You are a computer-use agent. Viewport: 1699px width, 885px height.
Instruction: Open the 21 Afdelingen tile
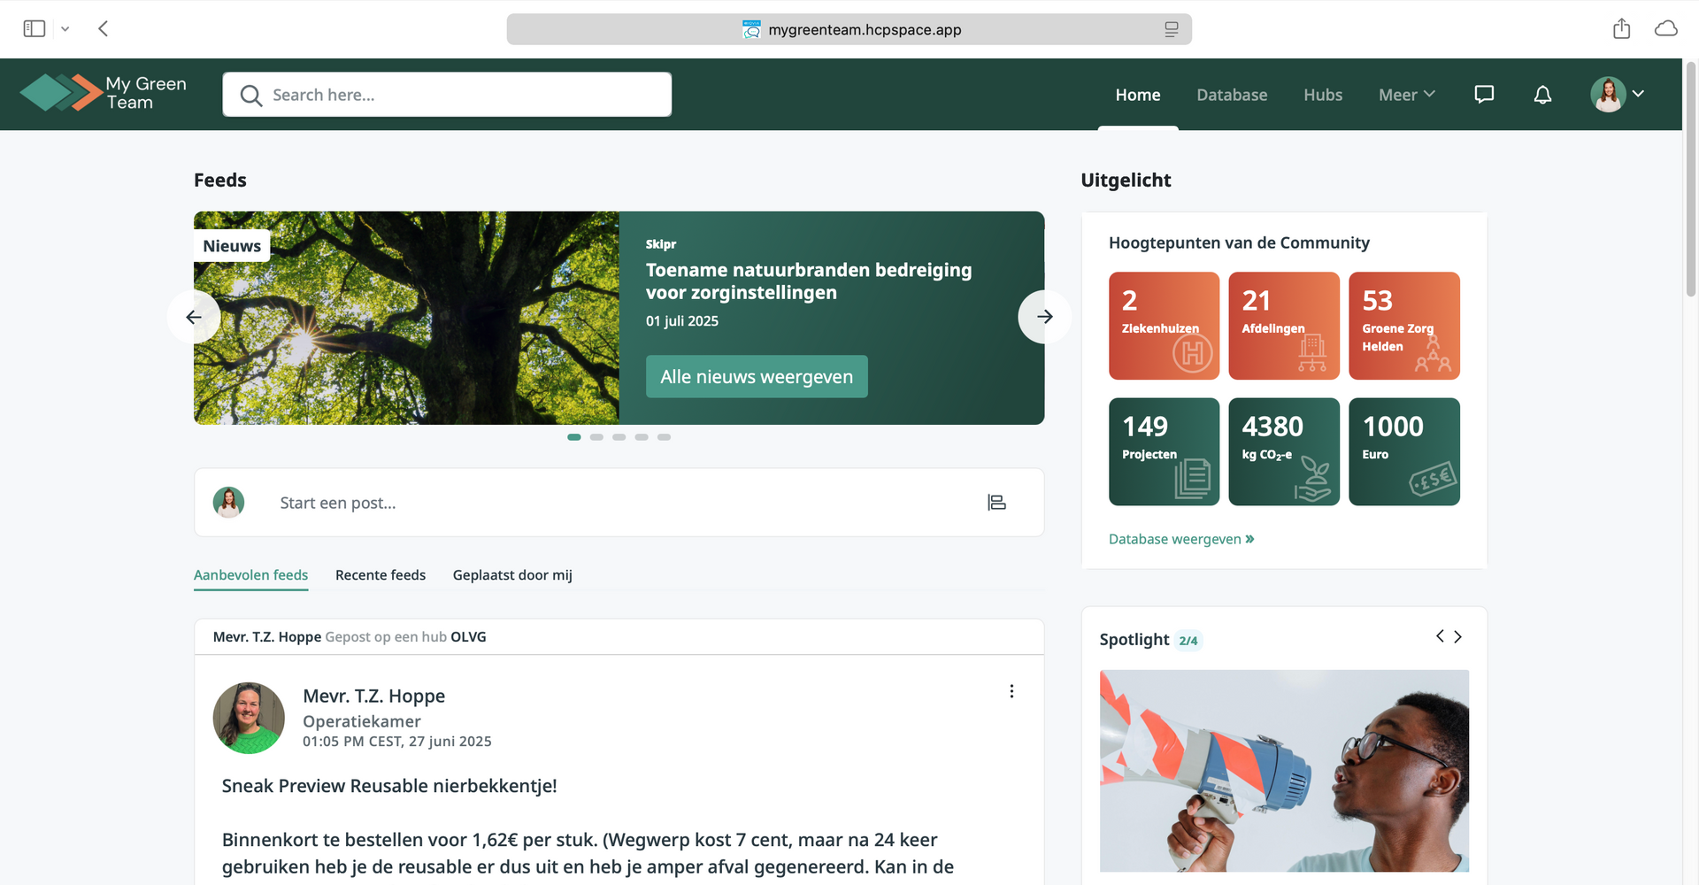[1284, 326]
